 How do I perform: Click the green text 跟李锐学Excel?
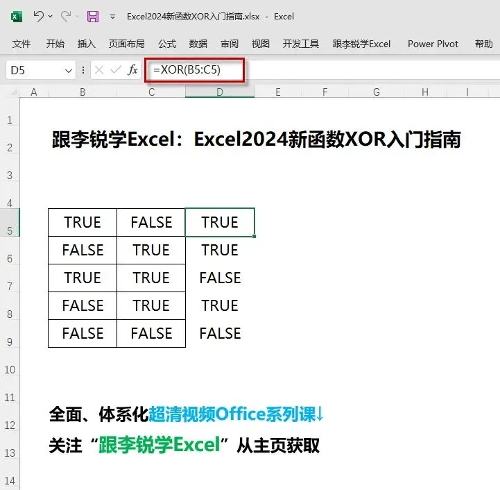coord(160,445)
